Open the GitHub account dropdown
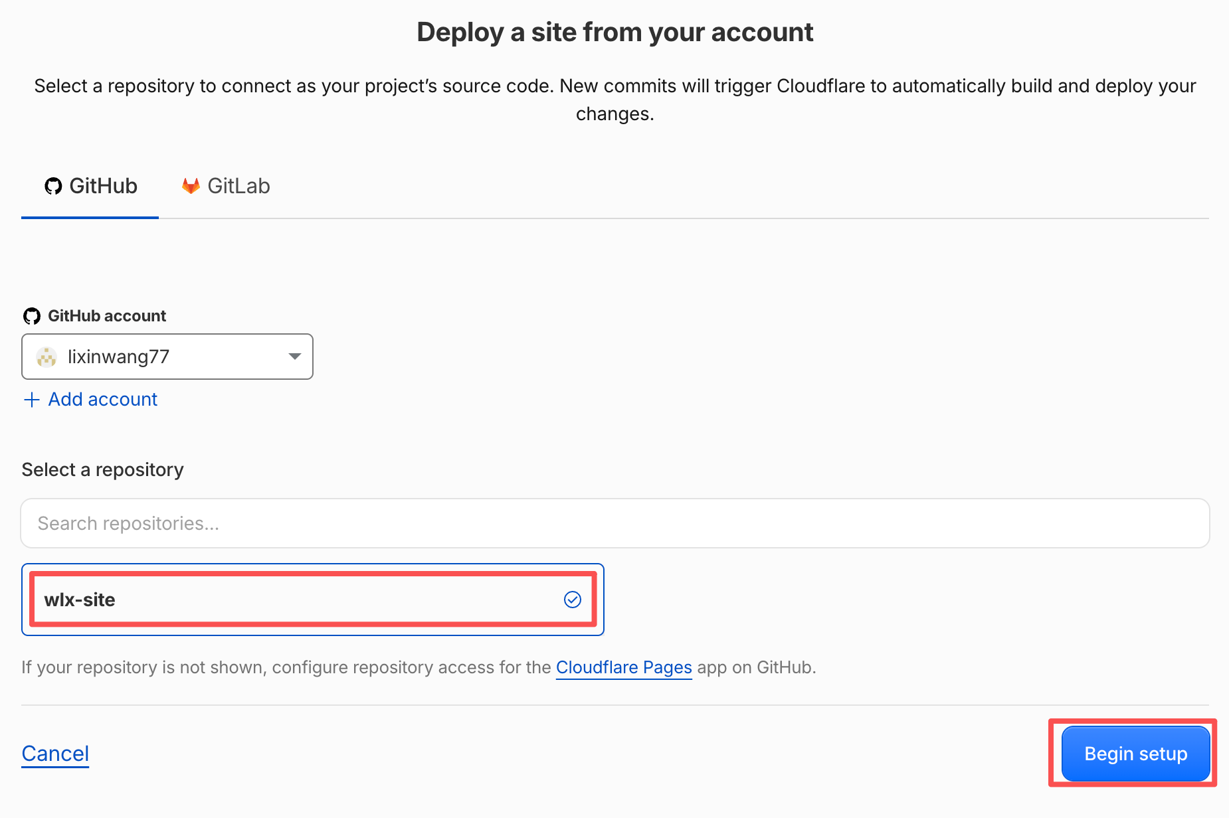Image resolution: width=1229 pixels, height=818 pixels. pyautogui.click(x=167, y=357)
